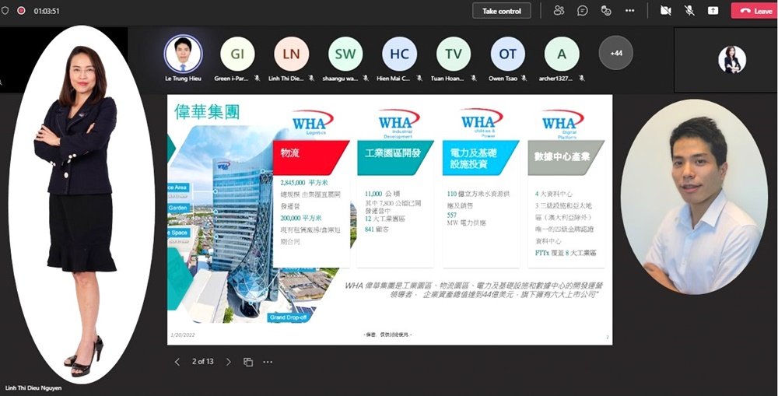Click the share content tray icon
This screenshot has width=778, height=396.
(x=713, y=11)
